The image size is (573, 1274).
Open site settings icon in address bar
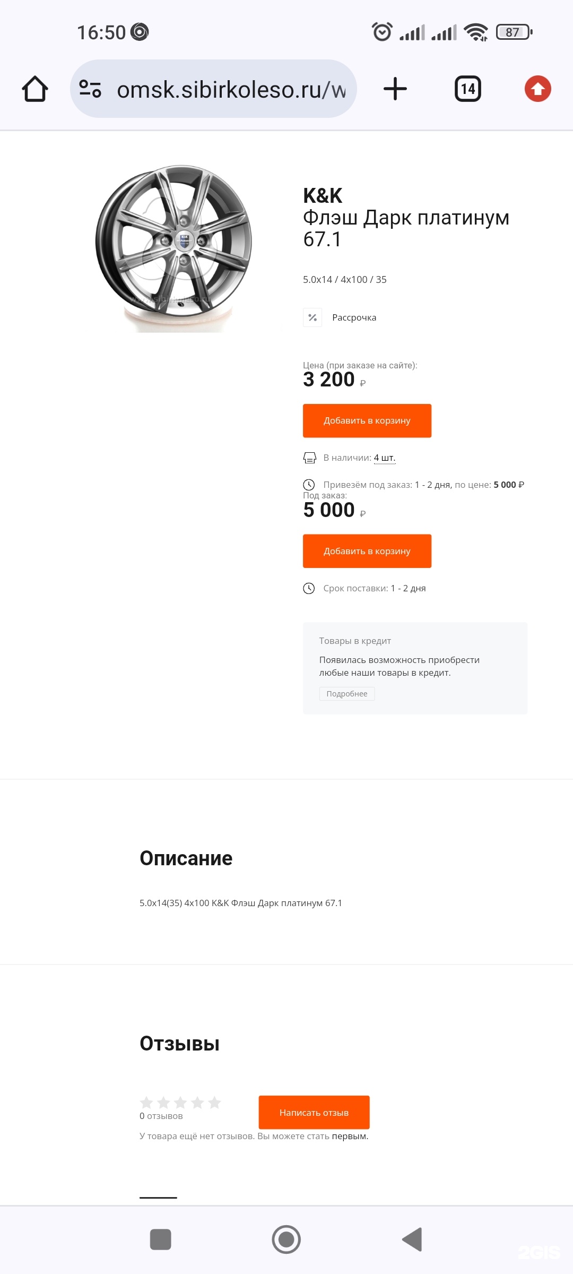(x=90, y=89)
